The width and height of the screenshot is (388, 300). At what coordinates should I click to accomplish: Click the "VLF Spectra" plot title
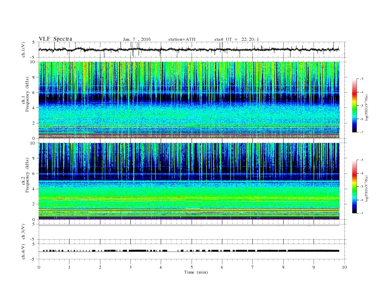55,39
